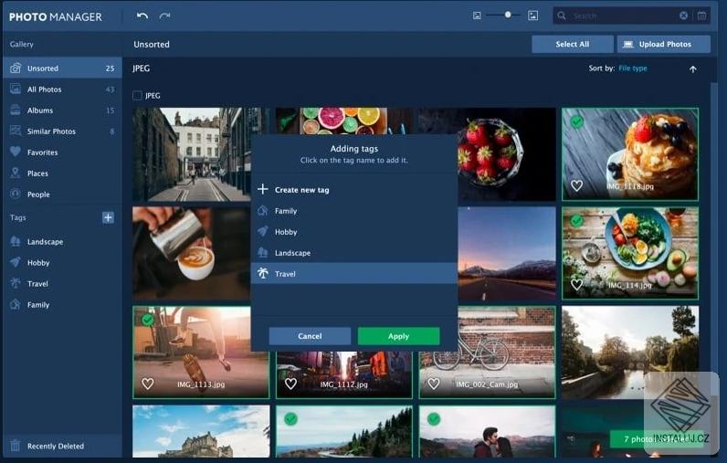Open Places in the sidebar
The width and height of the screenshot is (727, 463).
coord(62,174)
